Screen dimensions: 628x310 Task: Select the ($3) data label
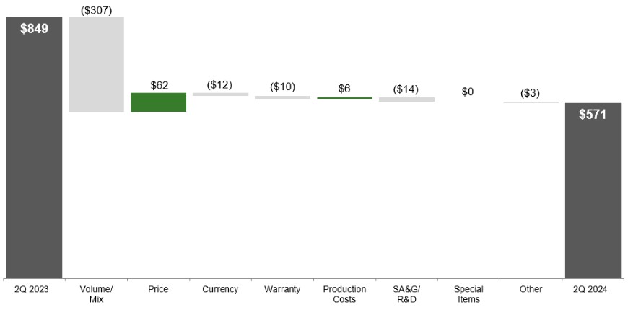531,93
